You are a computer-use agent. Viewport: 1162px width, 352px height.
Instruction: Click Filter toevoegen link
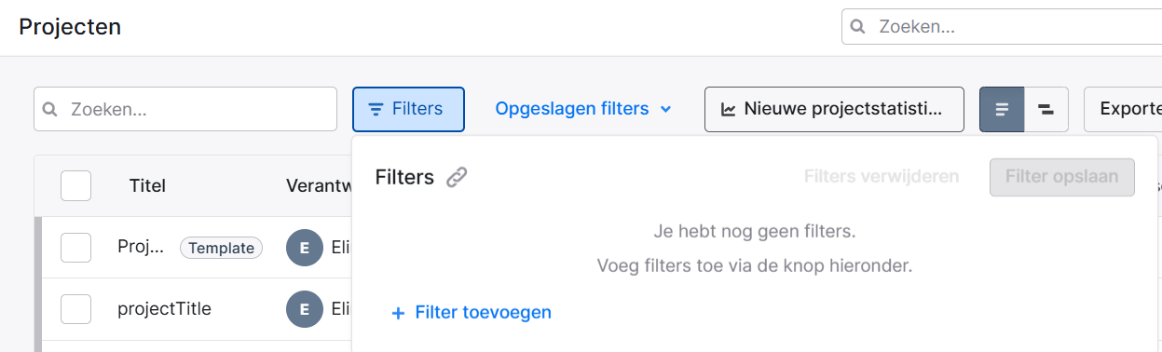pos(472,313)
